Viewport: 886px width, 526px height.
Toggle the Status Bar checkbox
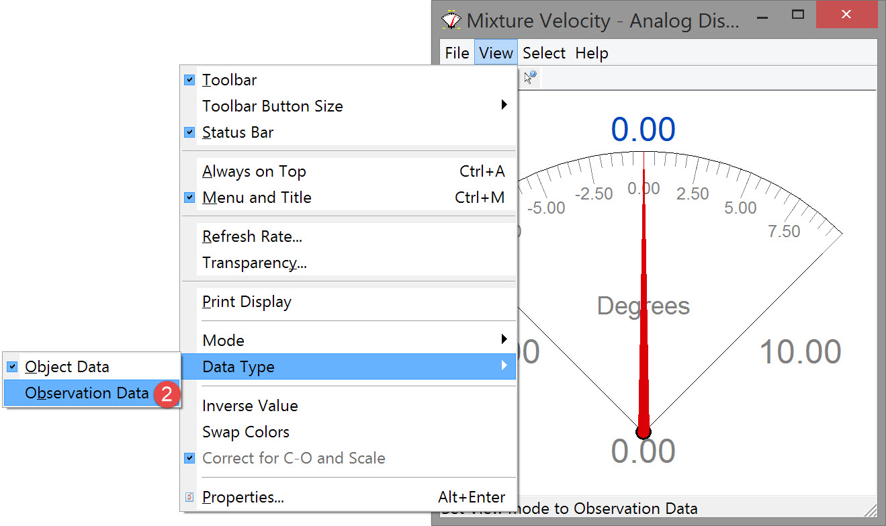[189, 132]
